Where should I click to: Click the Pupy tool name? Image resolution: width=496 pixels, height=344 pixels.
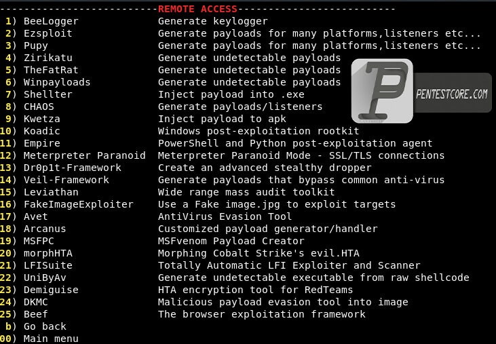[36, 46]
